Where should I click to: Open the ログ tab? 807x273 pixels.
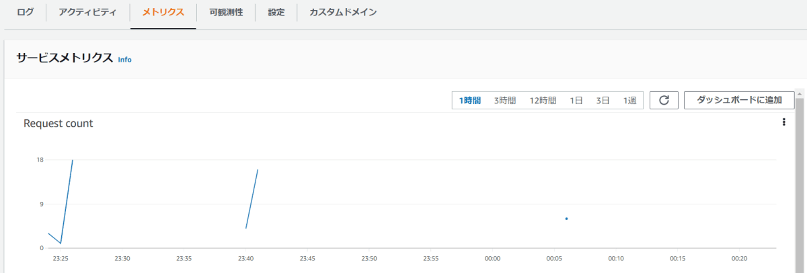click(25, 13)
